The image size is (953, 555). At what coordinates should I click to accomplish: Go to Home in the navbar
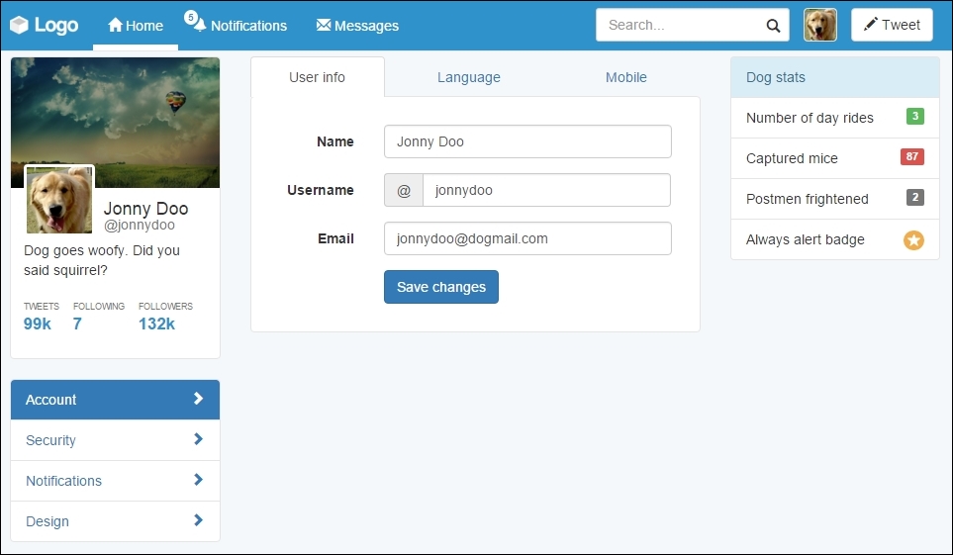pos(136,26)
